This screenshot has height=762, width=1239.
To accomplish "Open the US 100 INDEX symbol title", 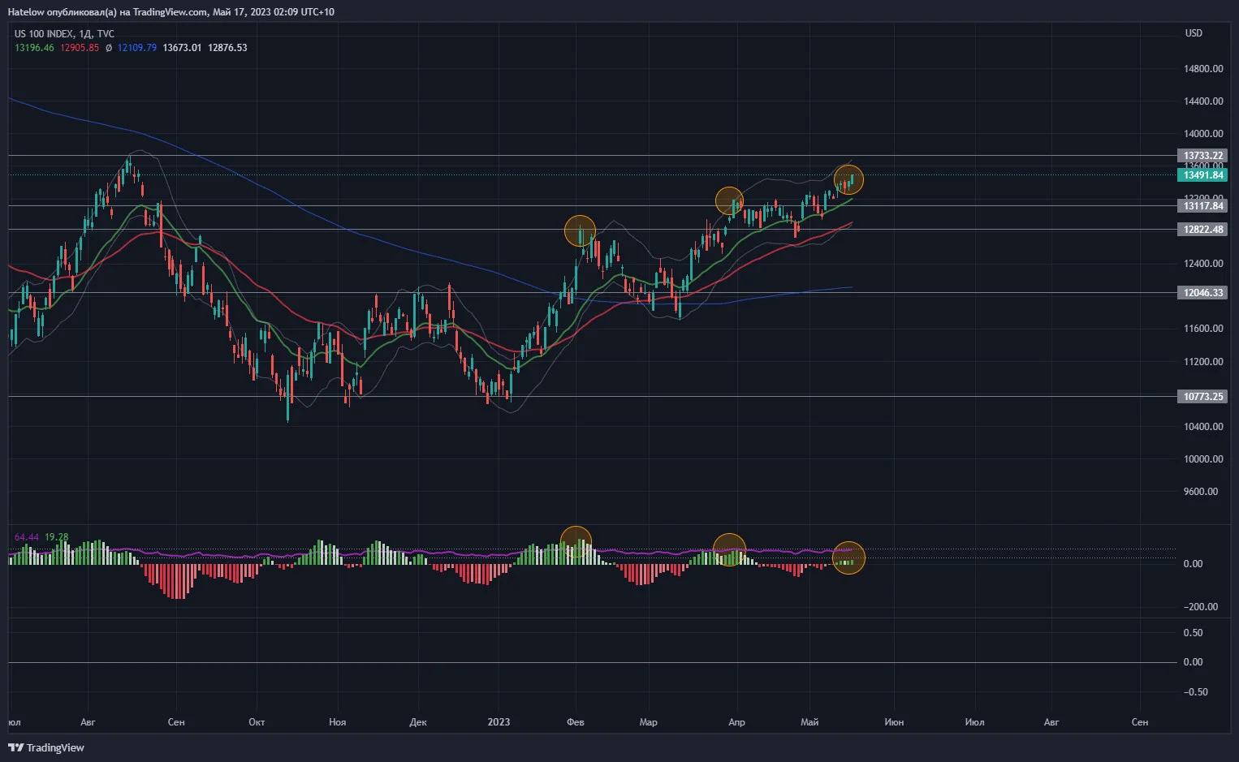I will click(x=43, y=34).
